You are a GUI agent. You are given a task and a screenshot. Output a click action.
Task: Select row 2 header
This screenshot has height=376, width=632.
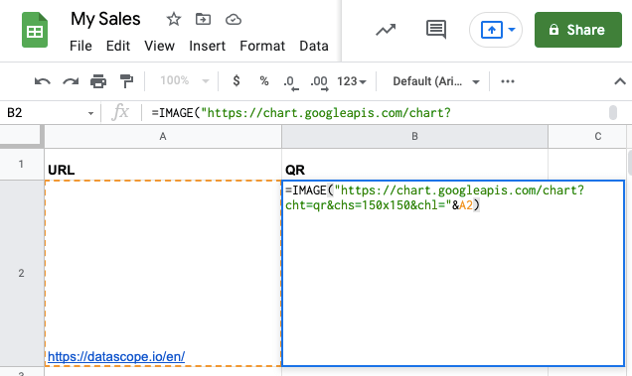pos(21,274)
